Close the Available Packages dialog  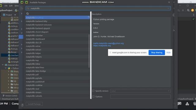pos(169,2)
